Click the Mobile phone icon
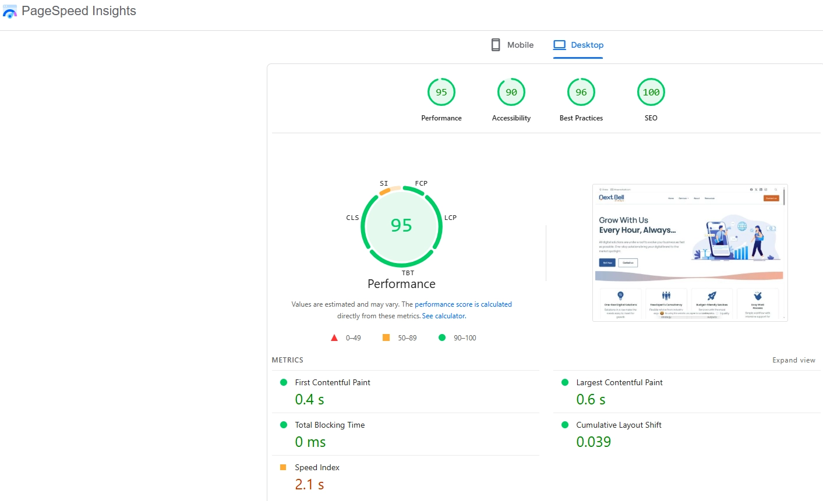The height and width of the screenshot is (501, 823). pyautogui.click(x=496, y=45)
